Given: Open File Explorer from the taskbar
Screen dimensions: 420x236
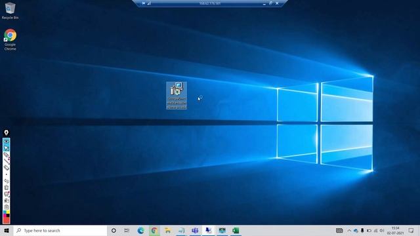Looking at the screenshot, I should pos(168,230).
